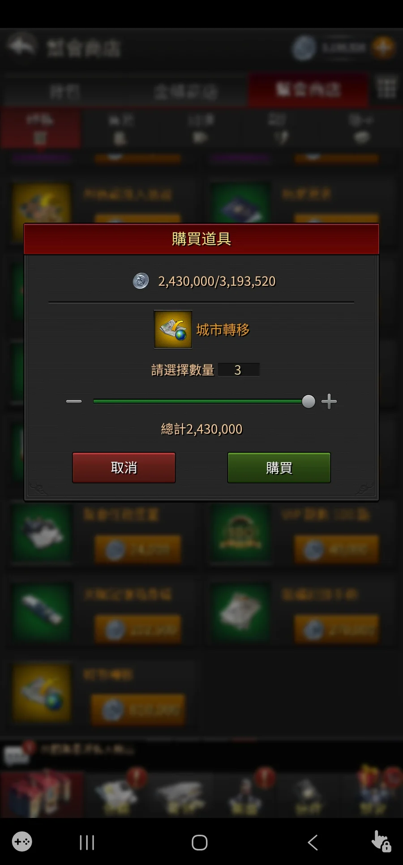This screenshot has height=865, width=403.
Task: Click the minus quantity button
Action: click(74, 402)
